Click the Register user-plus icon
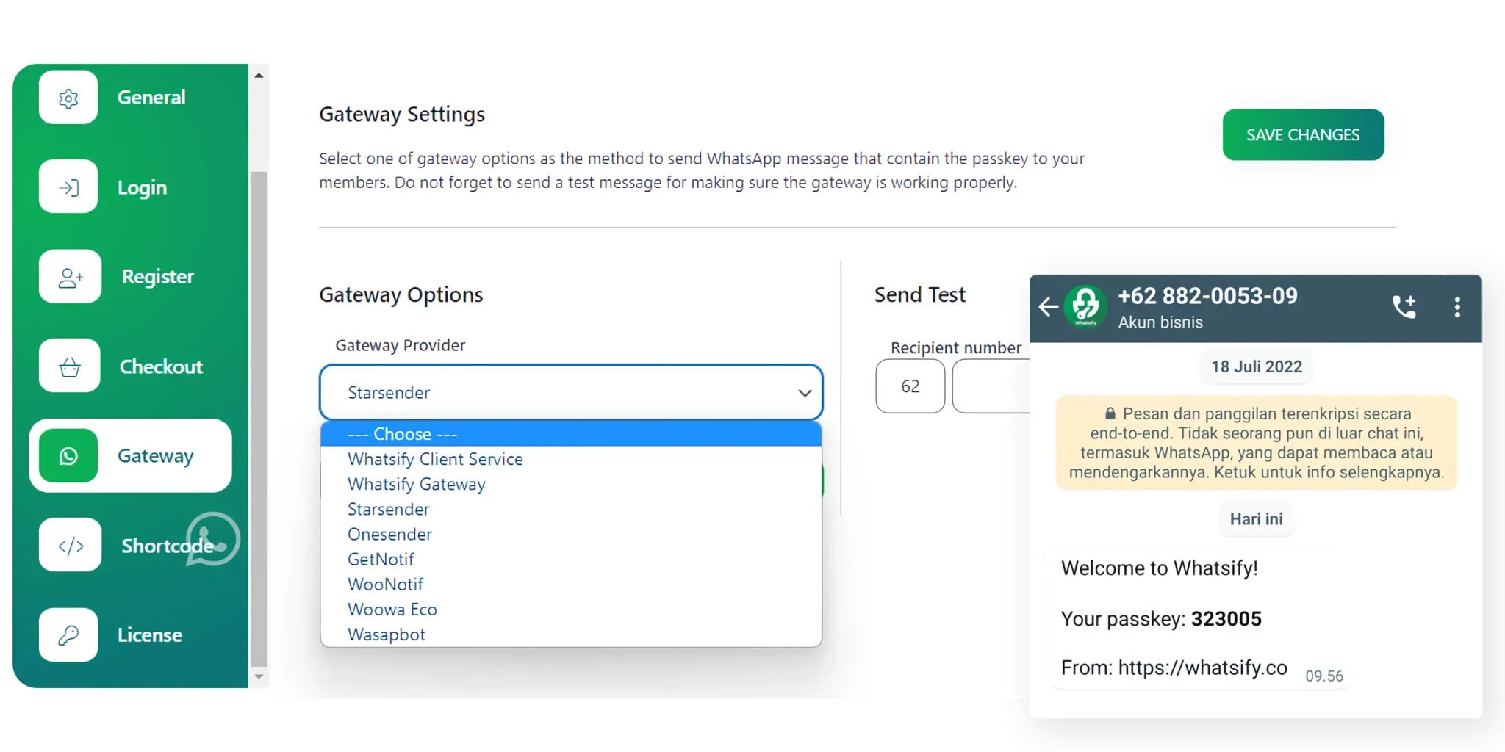This screenshot has width=1505, height=752. click(x=70, y=277)
